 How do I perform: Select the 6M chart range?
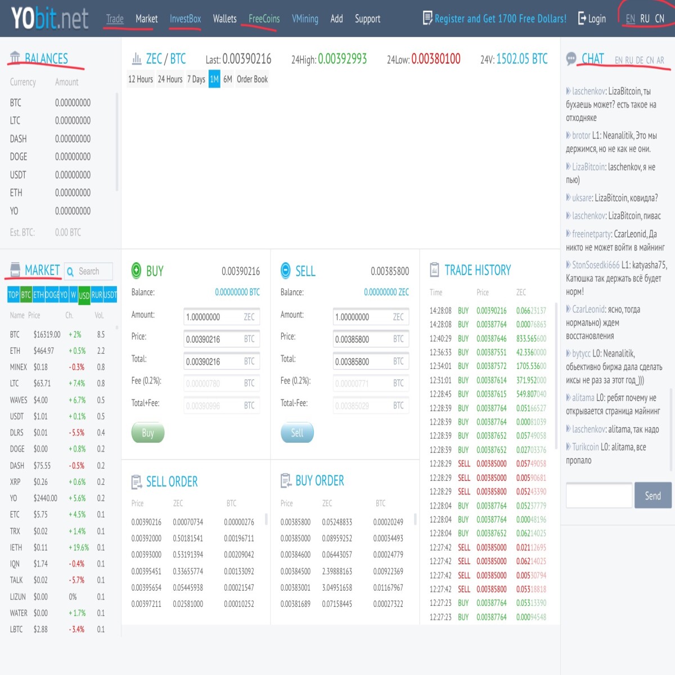click(228, 79)
